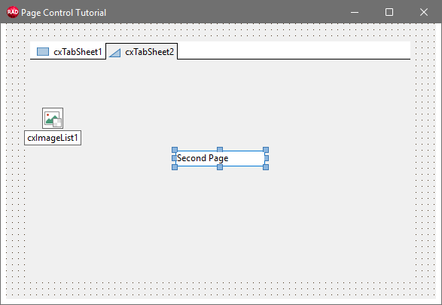This screenshot has width=442, height=305.
Task: Select the cxImageList1 component icon
Action: [x=53, y=118]
